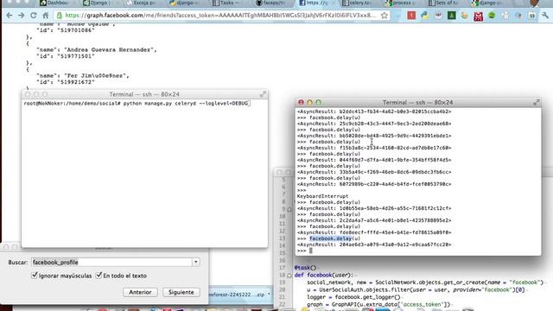This screenshot has width=553, height=311.
Task: Click the left Terminal window title bar
Action: click(144, 94)
